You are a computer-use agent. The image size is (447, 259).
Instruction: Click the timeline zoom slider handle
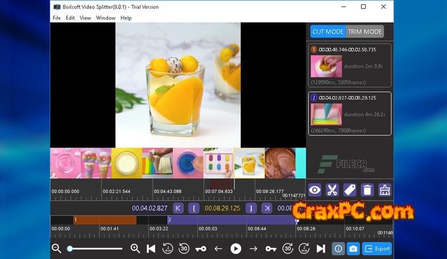(x=70, y=248)
